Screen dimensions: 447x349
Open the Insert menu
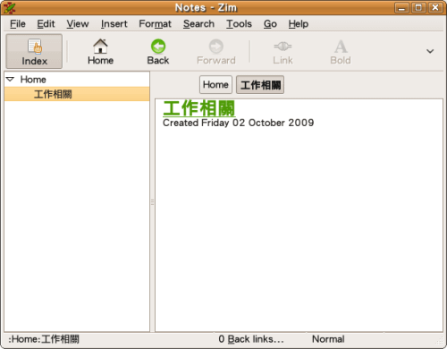pyautogui.click(x=114, y=24)
